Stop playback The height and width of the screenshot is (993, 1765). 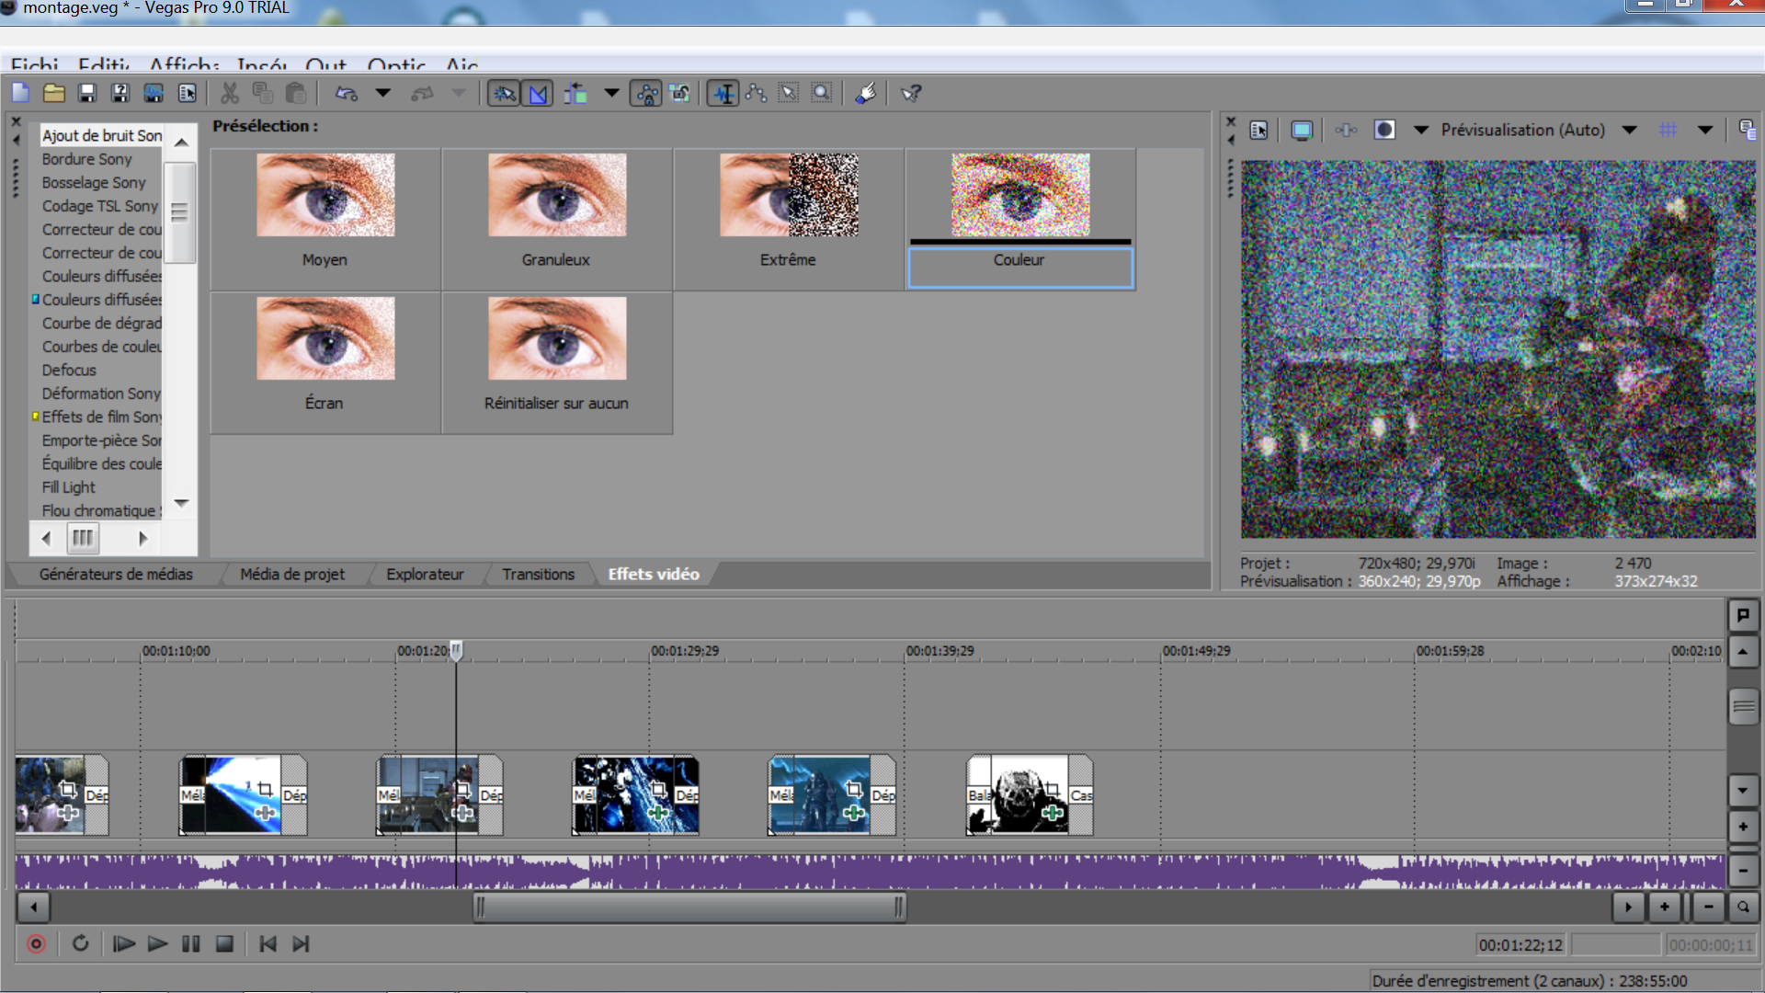tap(224, 944)
